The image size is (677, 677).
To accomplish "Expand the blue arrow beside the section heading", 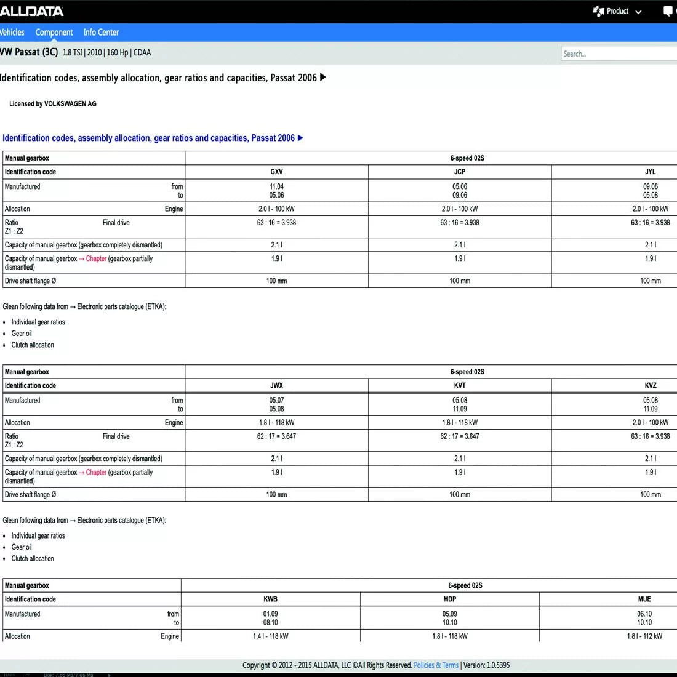I will pyautogui.click(x=300, y=138).
